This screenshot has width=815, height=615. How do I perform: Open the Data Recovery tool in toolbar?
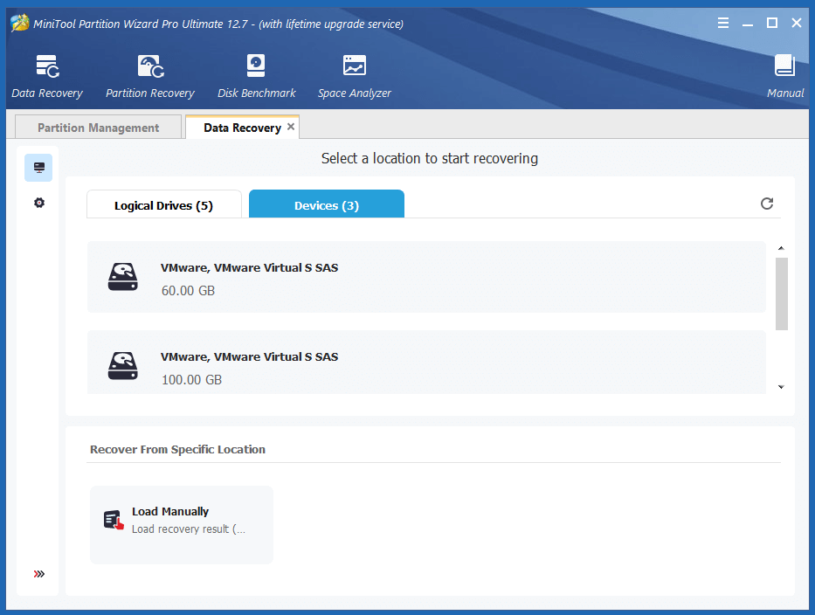(x=47, y=76)
